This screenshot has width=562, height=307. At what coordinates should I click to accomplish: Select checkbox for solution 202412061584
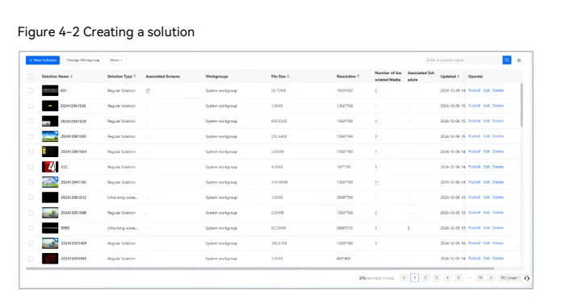point(31,151)
